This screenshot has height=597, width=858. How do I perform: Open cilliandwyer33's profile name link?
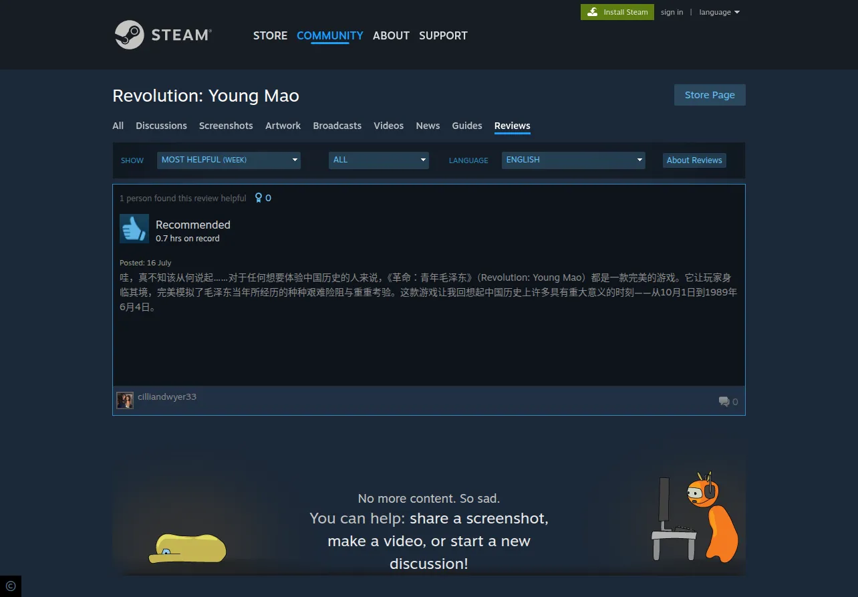pos(167,396)
